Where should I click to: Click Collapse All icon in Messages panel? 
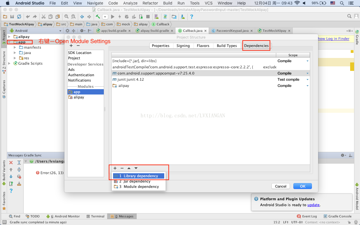coord(19,170)
